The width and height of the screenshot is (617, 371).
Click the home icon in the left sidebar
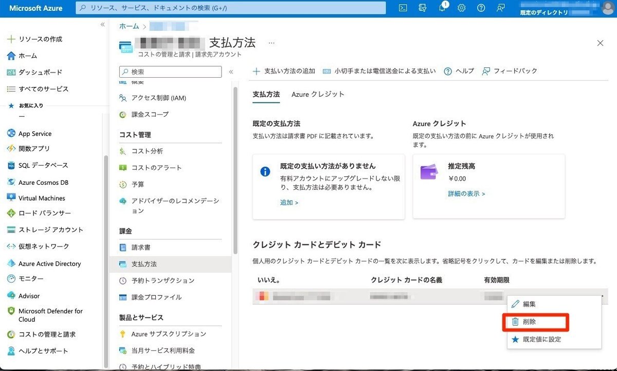(11, 56)
